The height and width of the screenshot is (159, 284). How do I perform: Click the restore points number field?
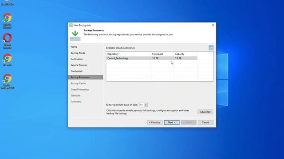142,105
